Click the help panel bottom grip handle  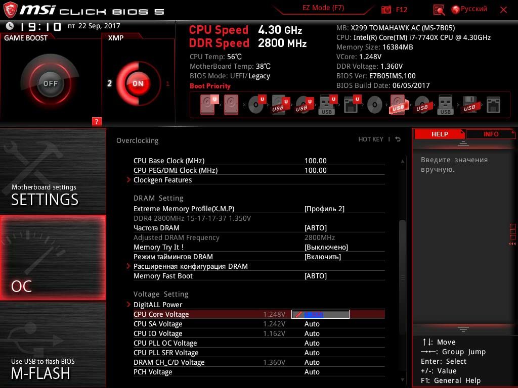pos(463,329)
